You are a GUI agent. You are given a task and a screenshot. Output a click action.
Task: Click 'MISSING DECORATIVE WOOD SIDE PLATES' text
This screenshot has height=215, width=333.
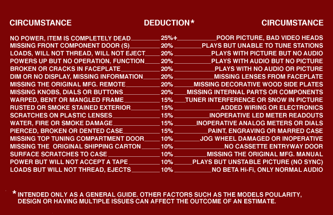pos(258,84)
